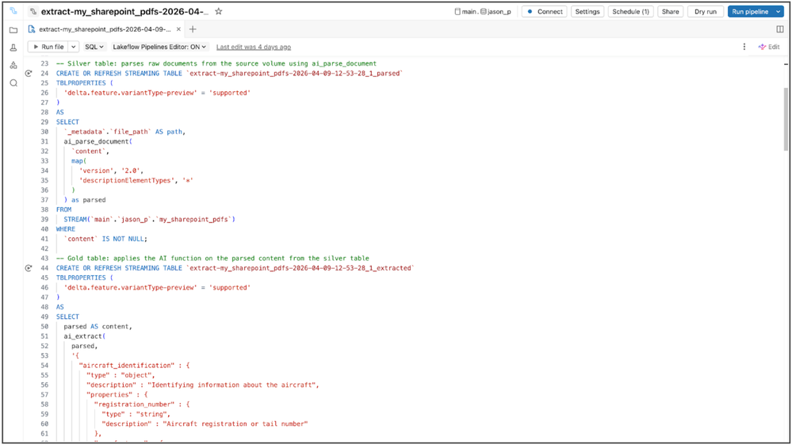Open the Settings button

tap(587, 12)
